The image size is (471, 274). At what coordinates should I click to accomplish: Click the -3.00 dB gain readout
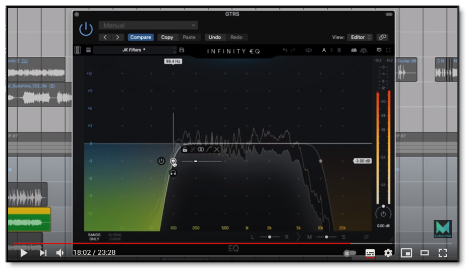point(362,161)
